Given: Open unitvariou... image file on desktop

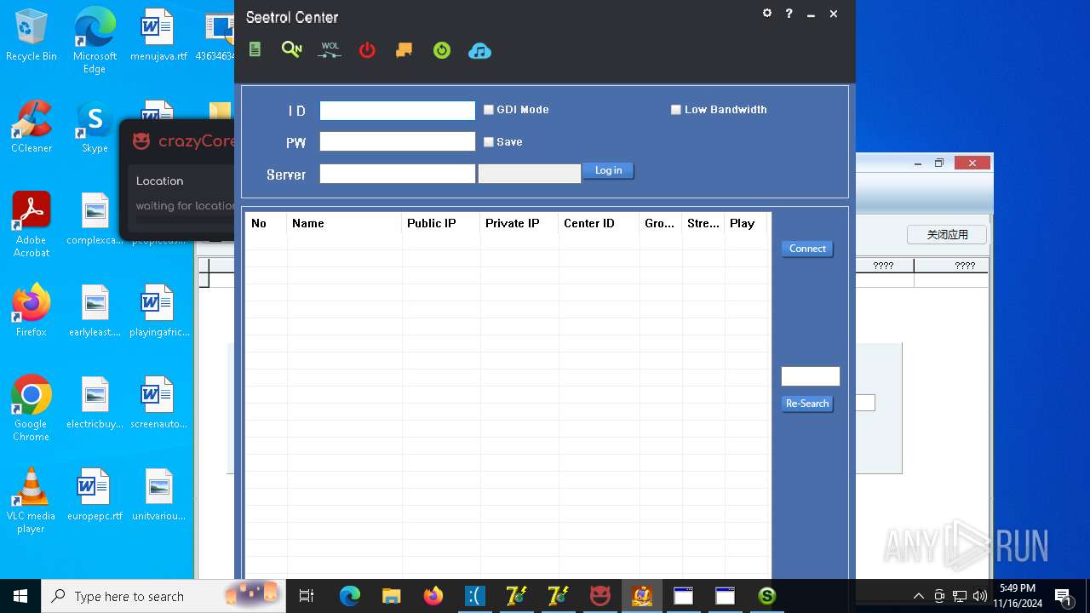Looking at the screenshot, I should (x=158, y=495).
